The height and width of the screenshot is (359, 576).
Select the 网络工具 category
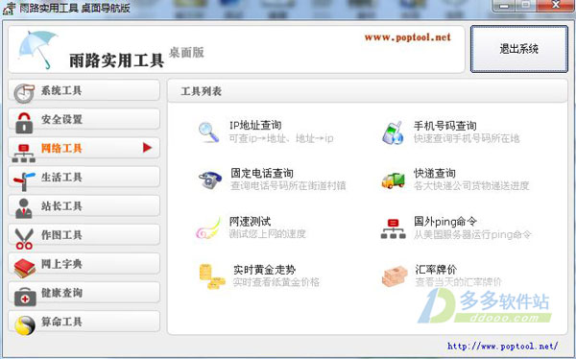coord(84,148)
